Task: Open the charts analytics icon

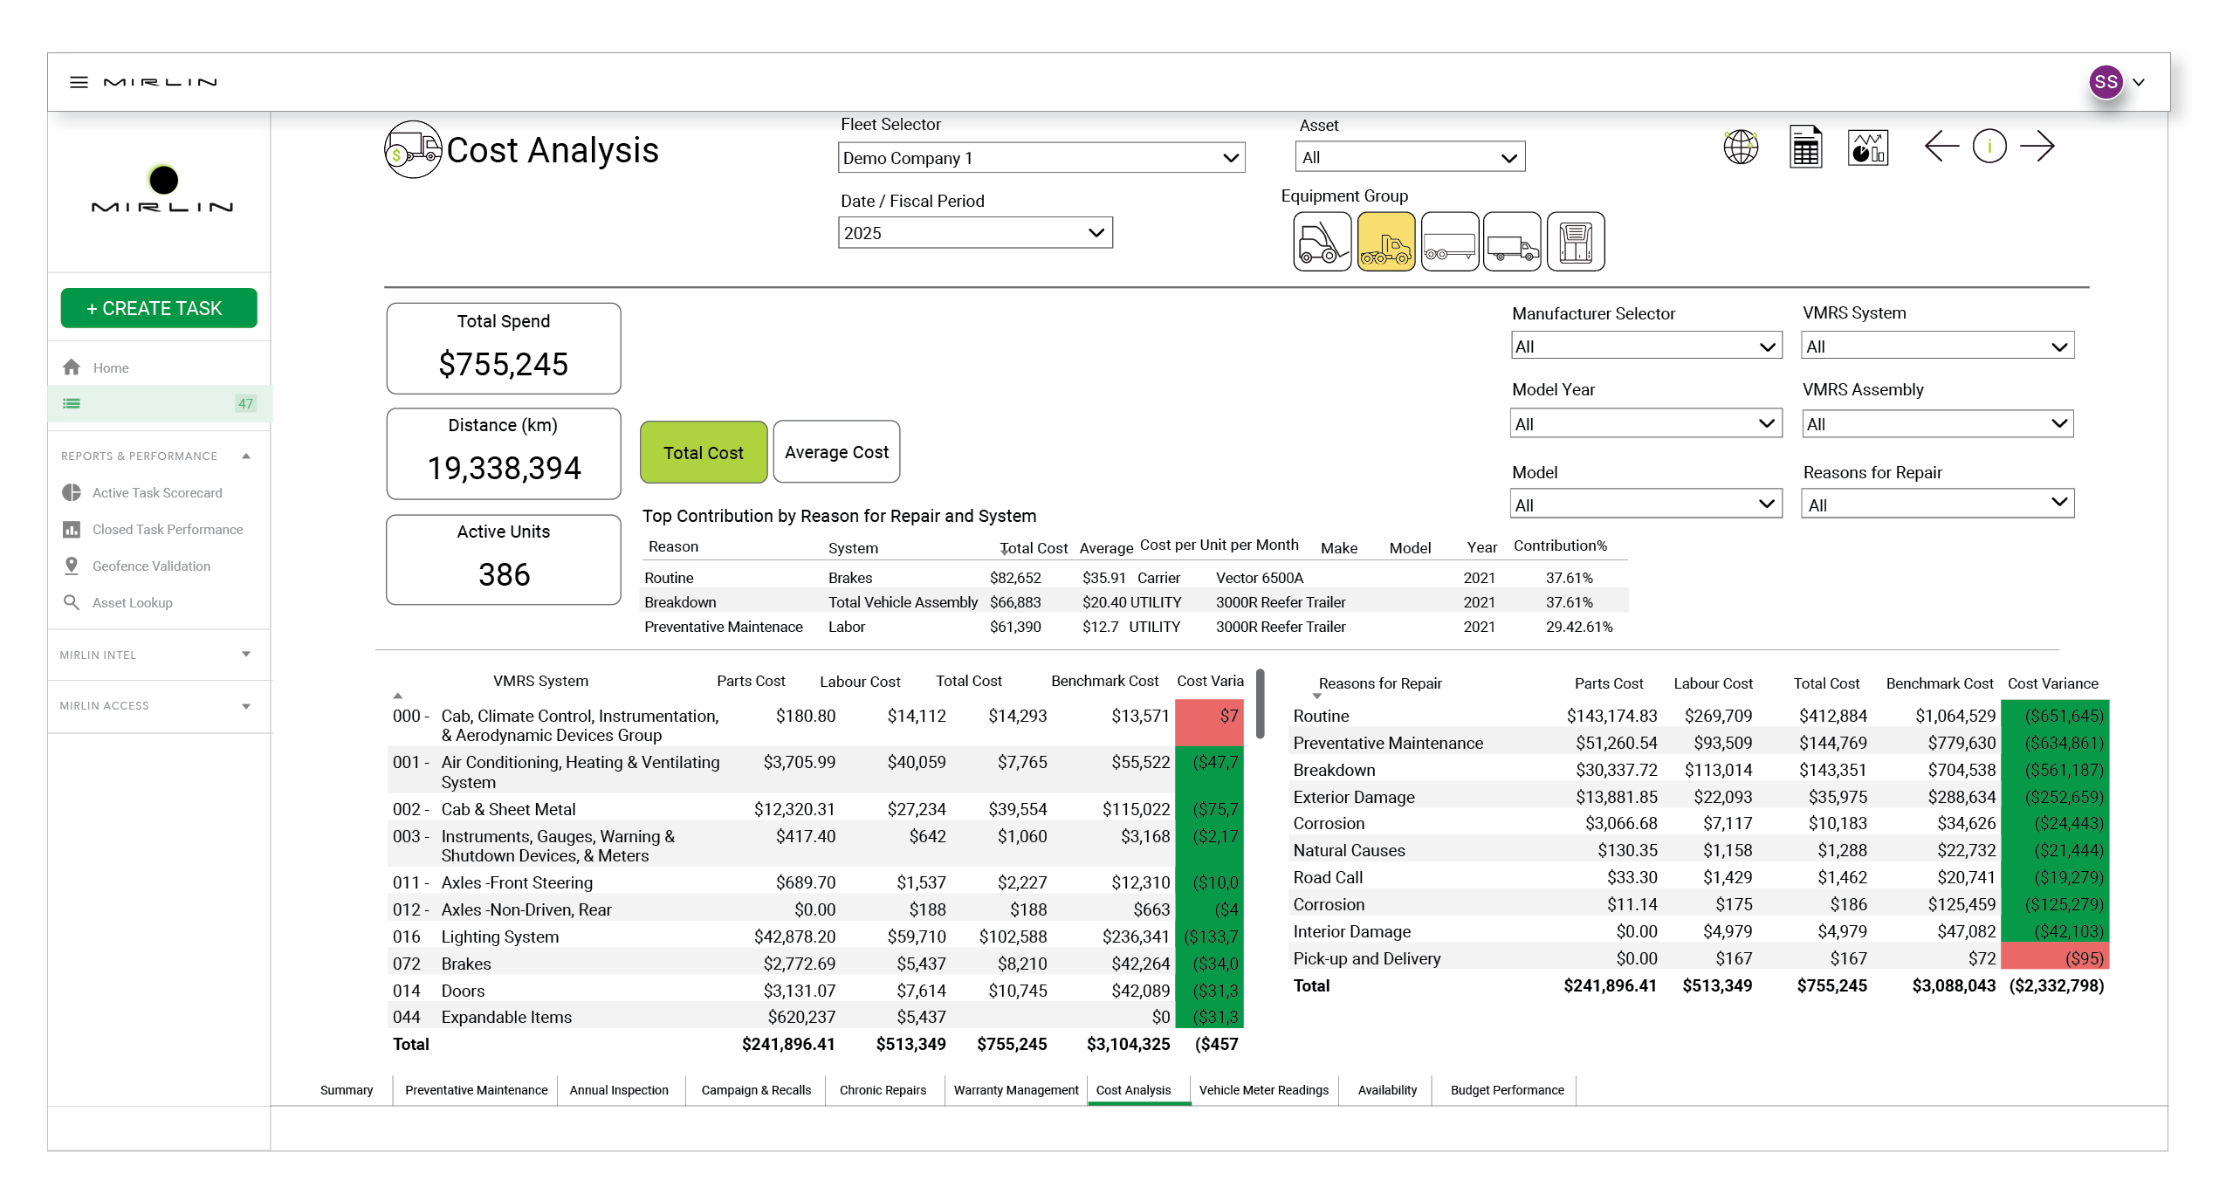Action: coord(1867,147)
